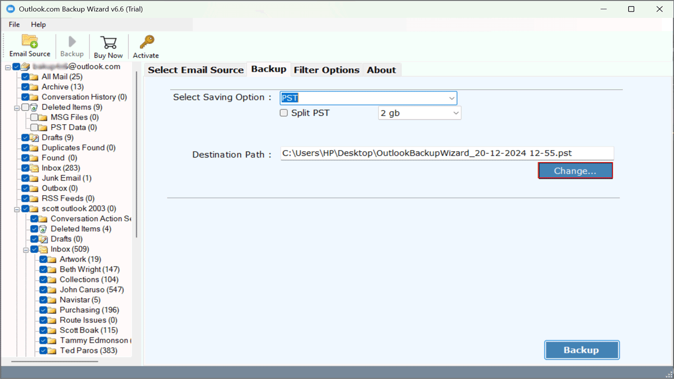Screen dimensions: 674x379
Task: Collapse the outlook.com account tree node
Action: click(8, 67)
